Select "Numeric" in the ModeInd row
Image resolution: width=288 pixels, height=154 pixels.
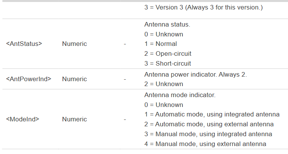(x=74, y=119)
